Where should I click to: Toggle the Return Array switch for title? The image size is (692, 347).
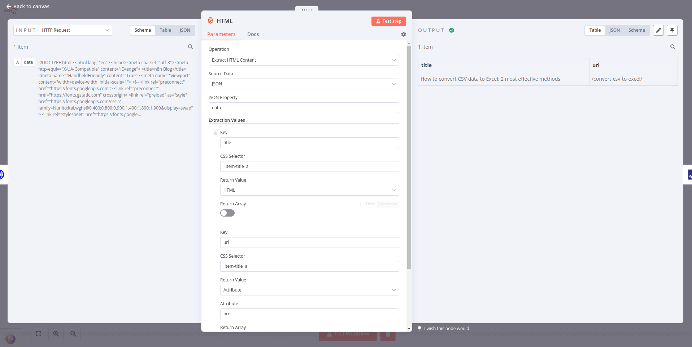[227, 213]
